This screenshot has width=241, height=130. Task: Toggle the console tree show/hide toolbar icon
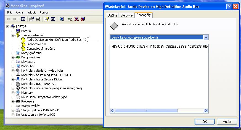[23, 19]
